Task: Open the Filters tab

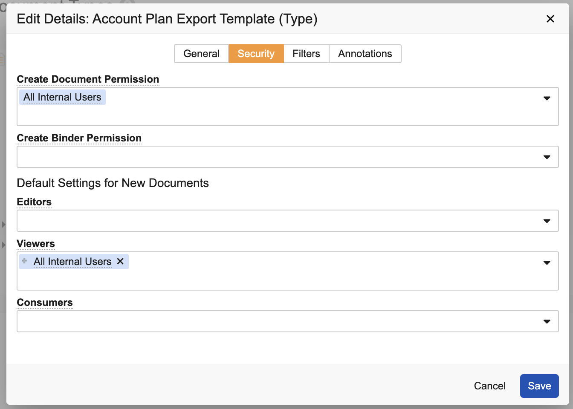Action: click(x=306, y=54)
